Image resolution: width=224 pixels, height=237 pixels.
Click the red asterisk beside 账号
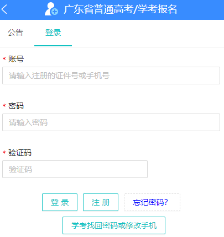[4, 59]
